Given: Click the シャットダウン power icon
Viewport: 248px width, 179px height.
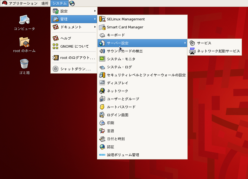Looking at the screenshot, I should 55,69.
